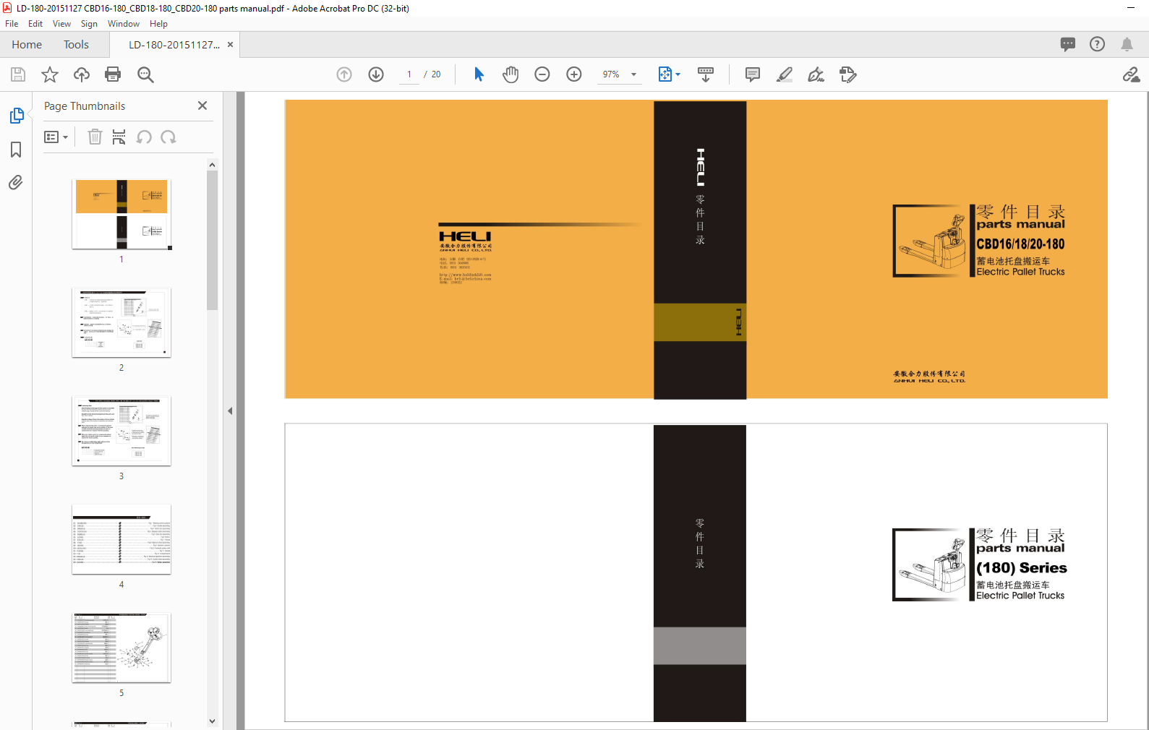The height and width of the screenshot is (730, 1149).
Task: Zoom out with minus icon
Action: coord(542,74)
